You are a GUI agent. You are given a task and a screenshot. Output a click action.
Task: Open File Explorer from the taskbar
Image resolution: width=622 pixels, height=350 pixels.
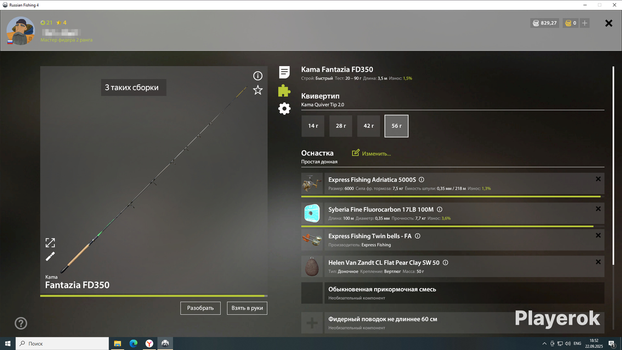pyautogui.click(x=118, y=344)
